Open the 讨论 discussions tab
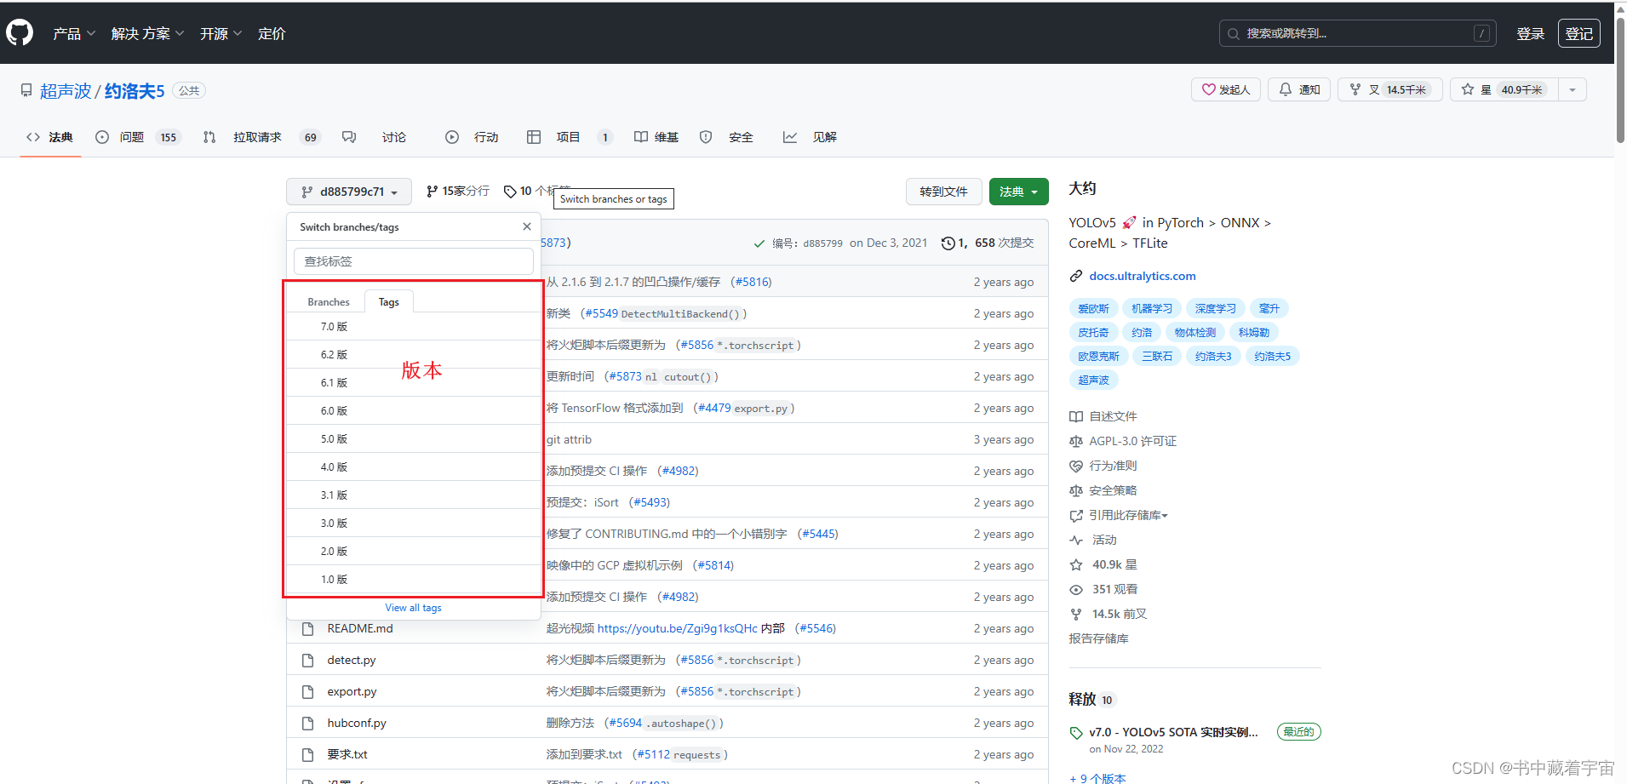This screenshot has width=1627, height=784. 375,137
